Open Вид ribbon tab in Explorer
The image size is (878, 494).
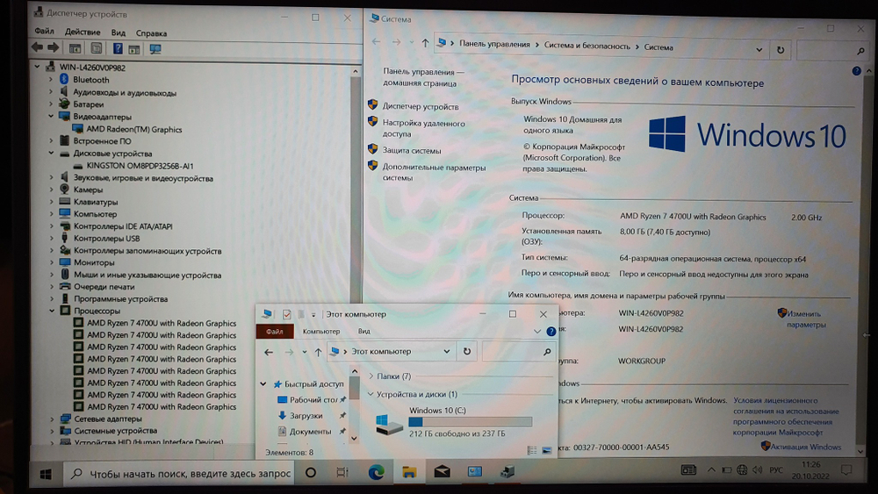[x=364, y=331]
